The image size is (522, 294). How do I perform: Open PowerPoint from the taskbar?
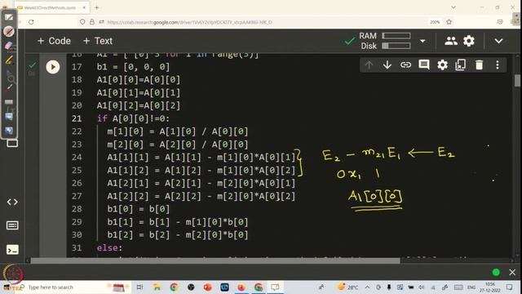(207, 287)
